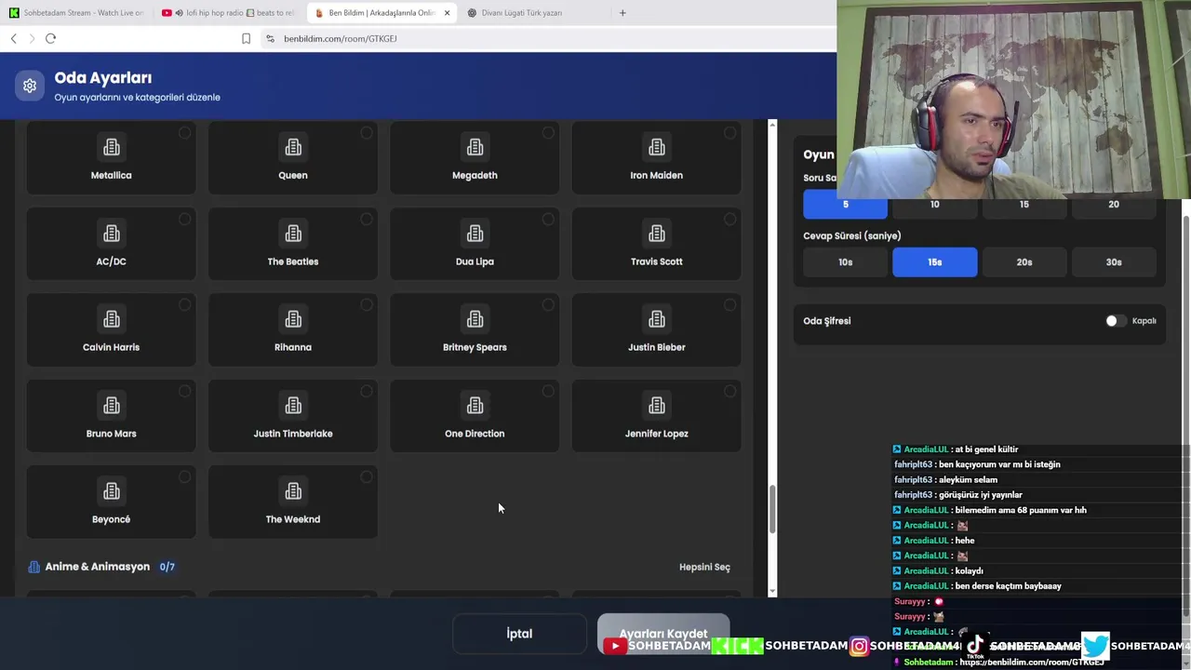Screen dimensions: 1191x670
Task: Select the Queen category icon
Action: 293,148
